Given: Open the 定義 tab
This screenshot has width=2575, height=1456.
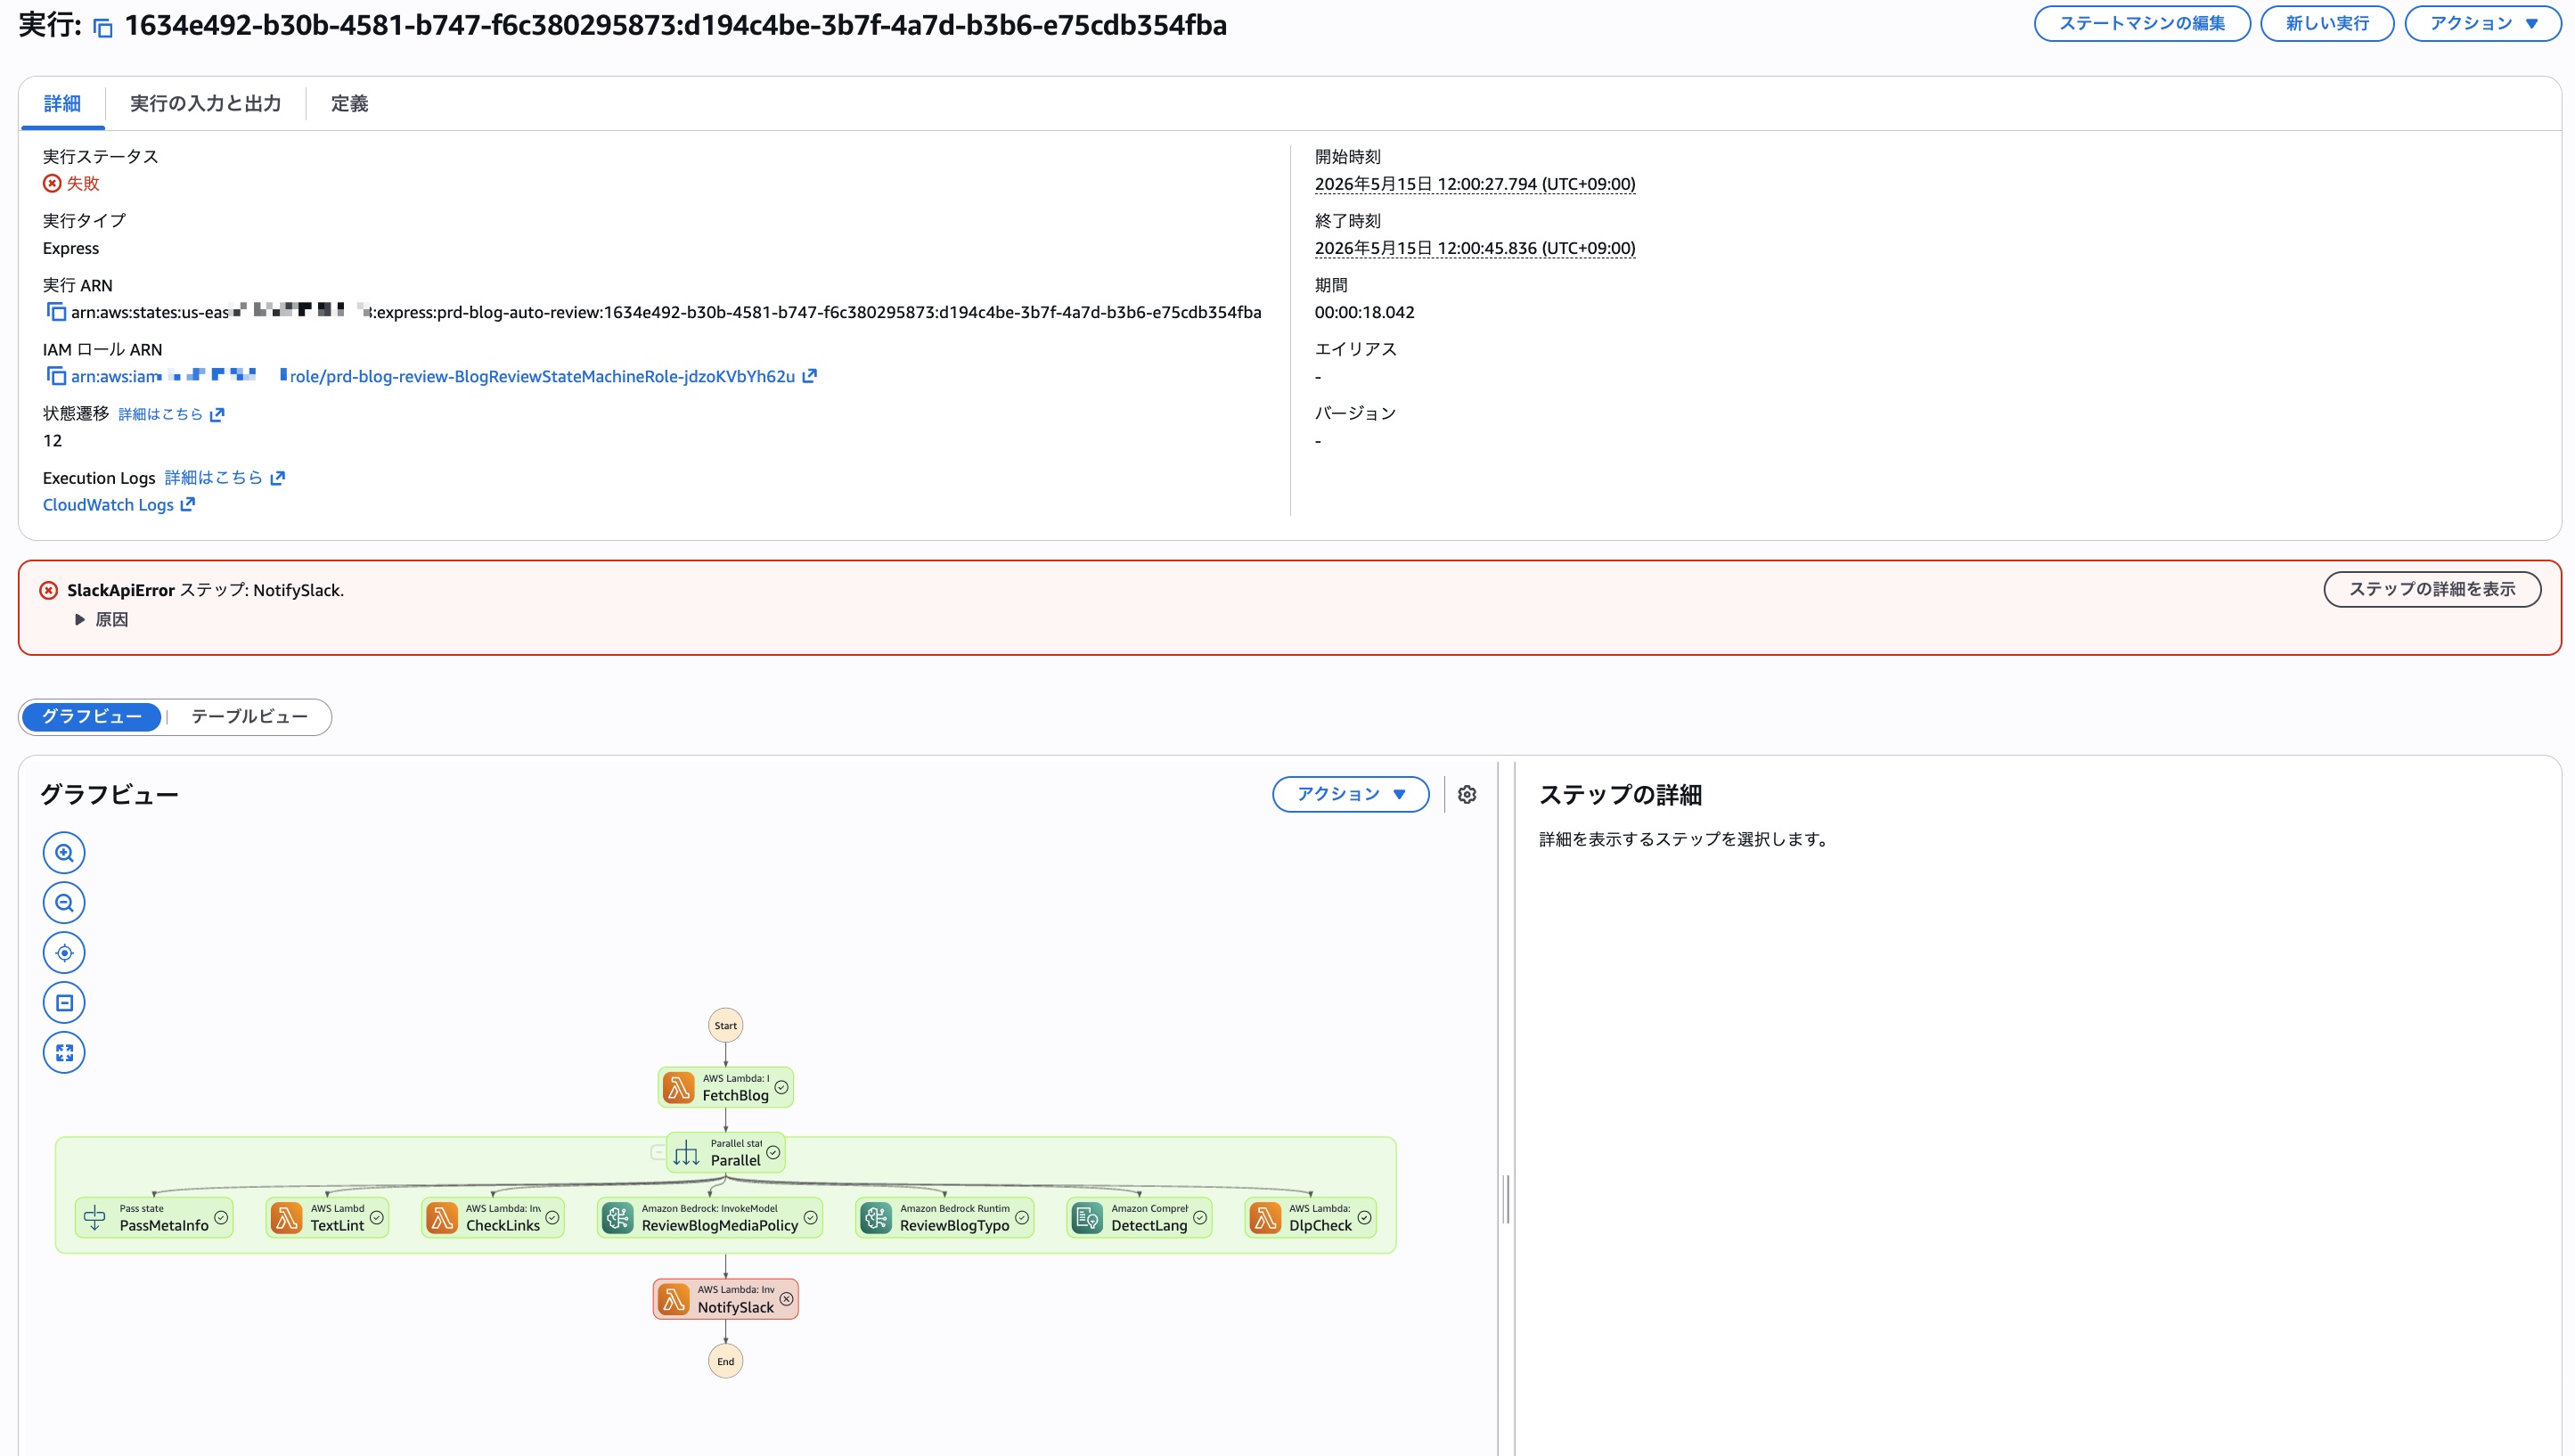Looking at the screenshot, I should tap(349, 103).
